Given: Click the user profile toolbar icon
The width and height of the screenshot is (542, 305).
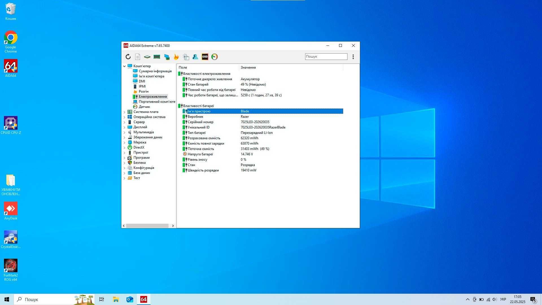Looking at the screenshot, I should (195, 57).
